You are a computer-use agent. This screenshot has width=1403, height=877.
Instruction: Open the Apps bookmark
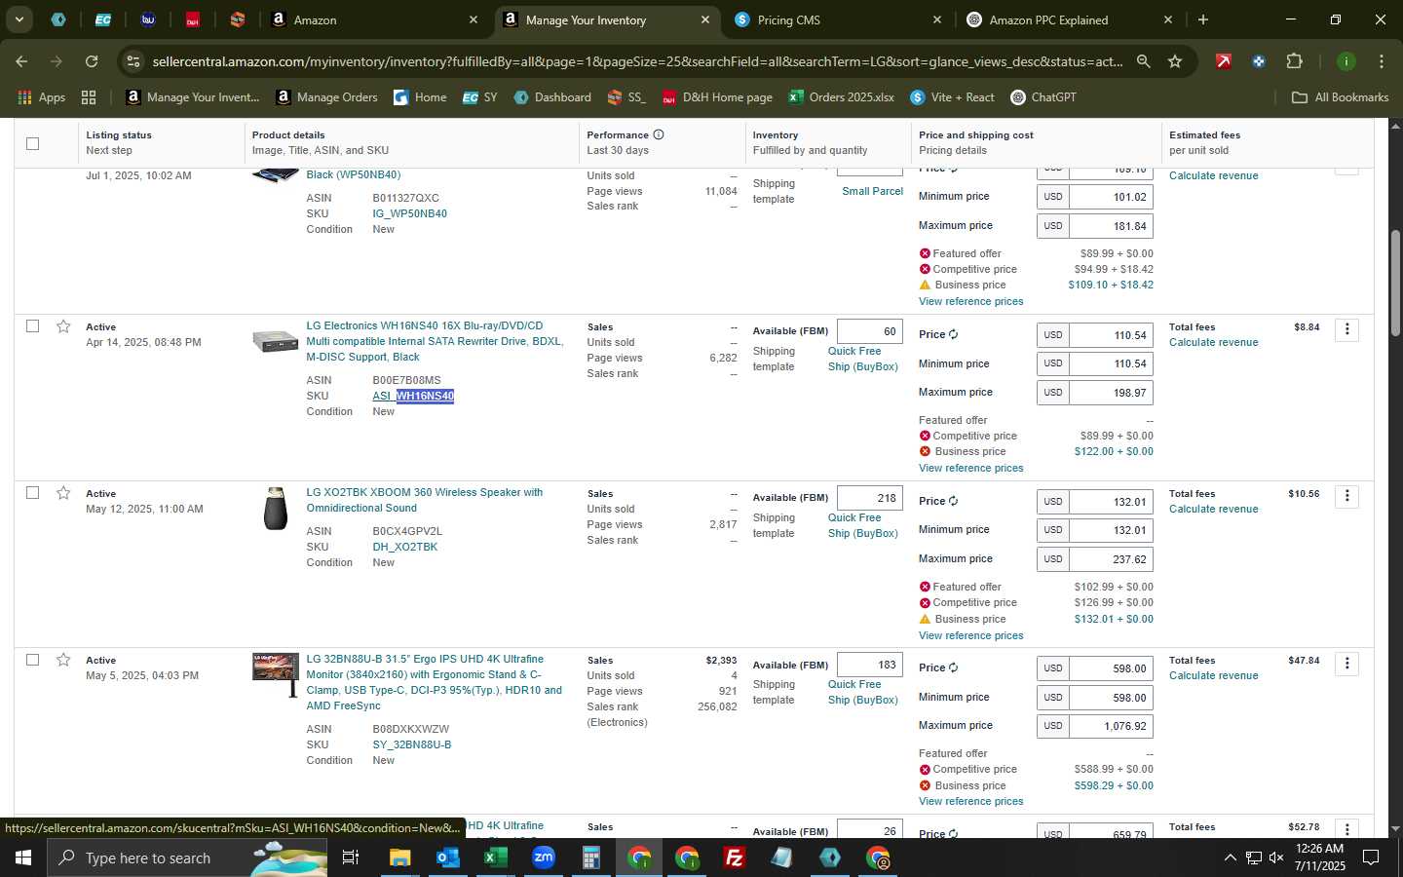(x=42, y=97)
